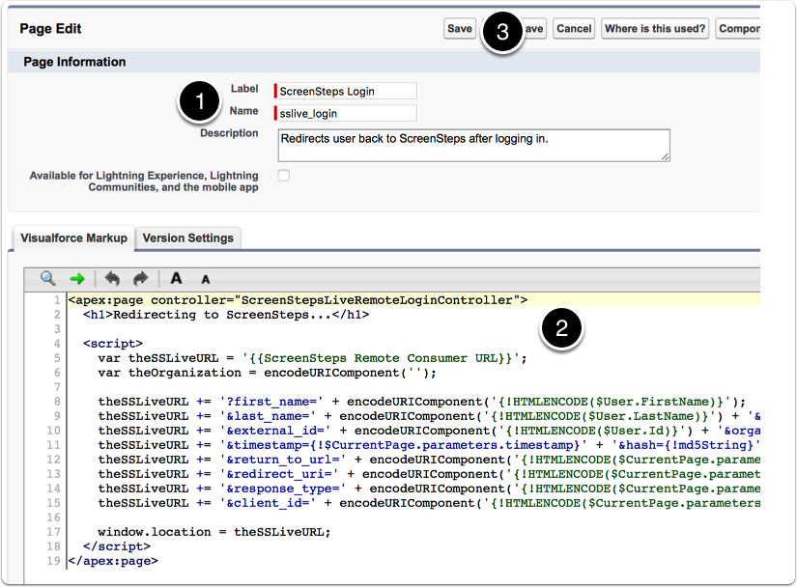
Task: Open the Version Settings tab
Action: pos(188,238)
